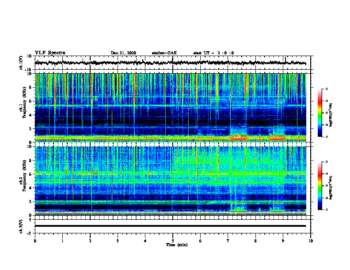Click time axis tick label "1"

[x=62, y=241]
